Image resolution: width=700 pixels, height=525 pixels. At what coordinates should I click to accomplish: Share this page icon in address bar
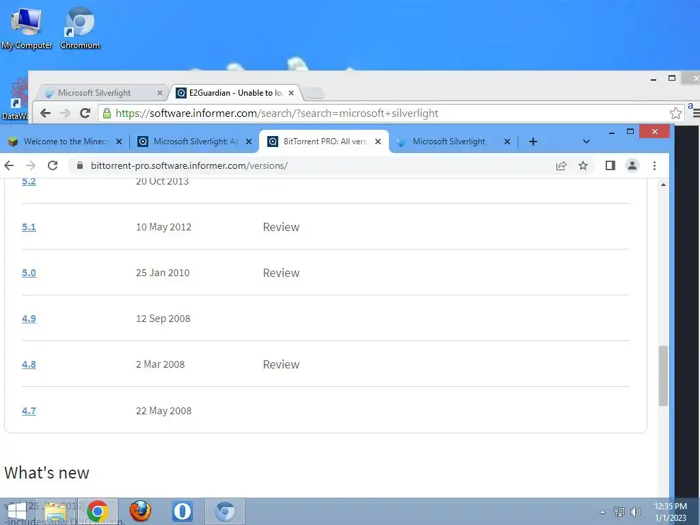pos(561,166)
